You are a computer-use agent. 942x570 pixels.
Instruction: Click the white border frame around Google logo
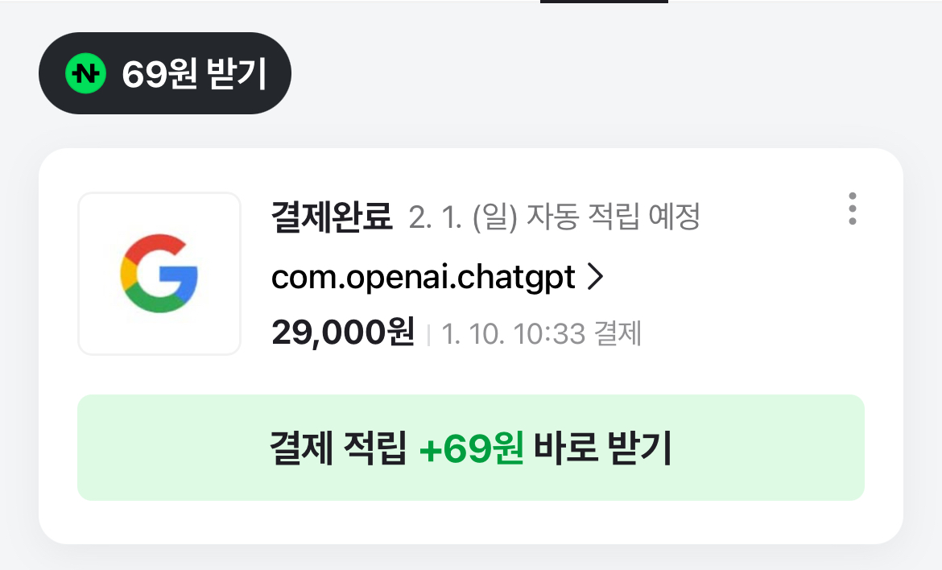click(x=159, y=273)
